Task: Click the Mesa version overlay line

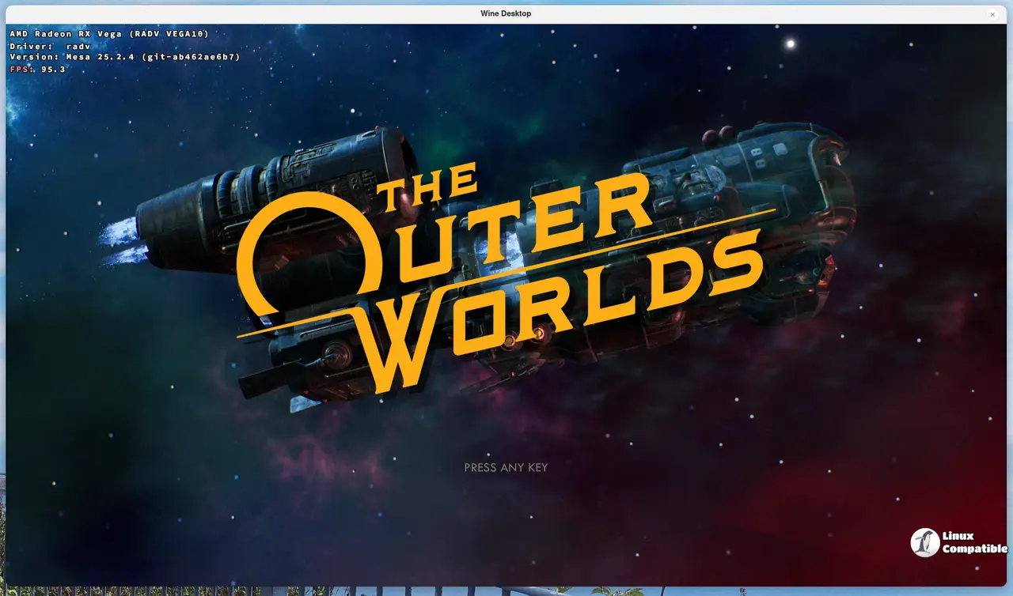Action: 124,58
